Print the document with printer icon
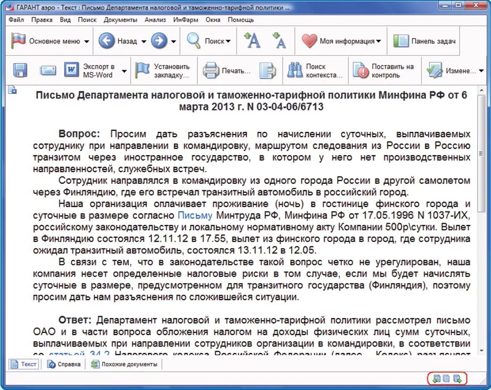The image size is (491, 390). (227, 70)
